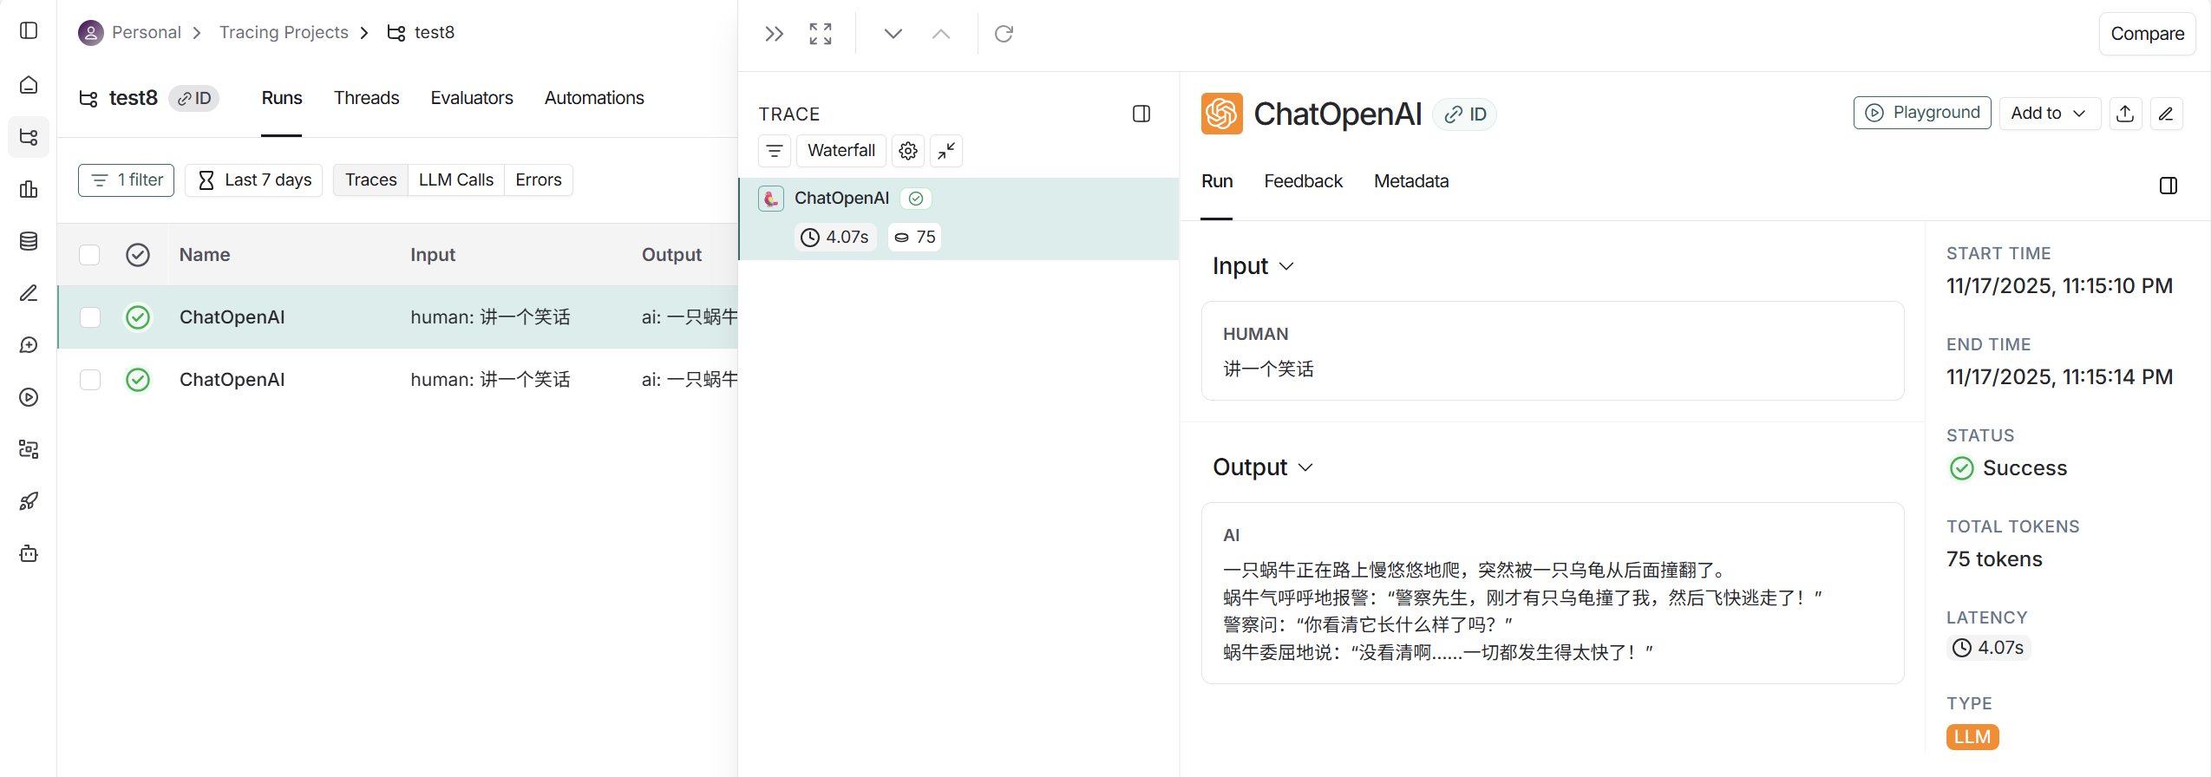Collapse all trace nodes icon
2211x777 pixels.
pos(946,151)
